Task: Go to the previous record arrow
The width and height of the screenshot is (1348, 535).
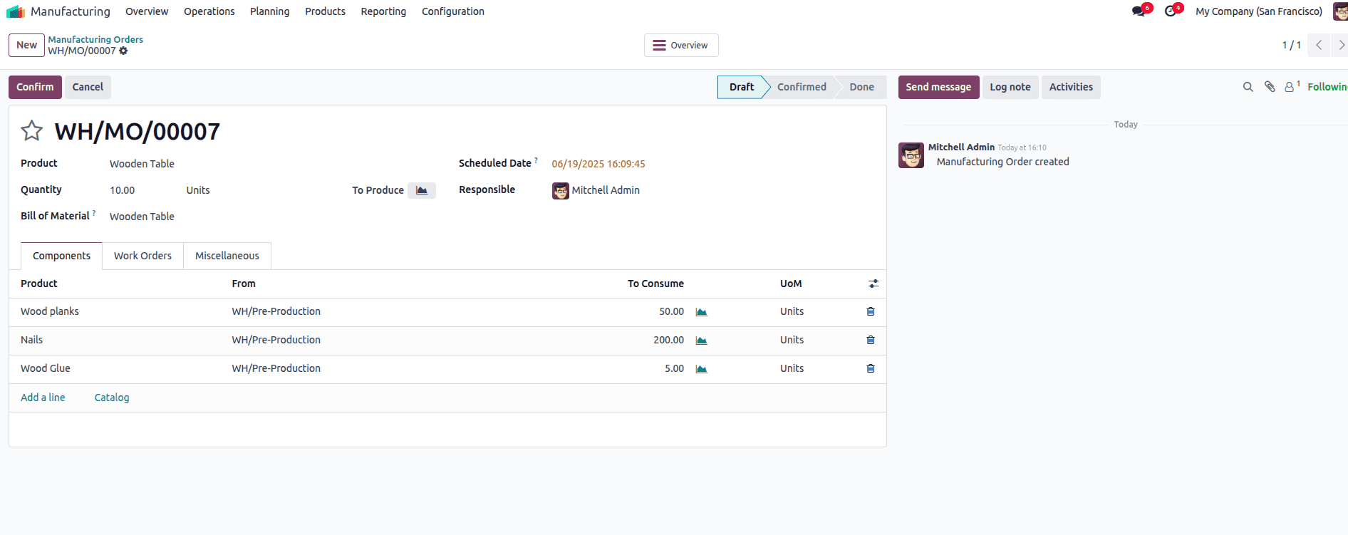Action: 1319,45
